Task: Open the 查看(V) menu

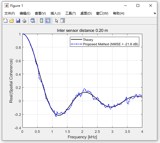Action: (x=40, y=13)
